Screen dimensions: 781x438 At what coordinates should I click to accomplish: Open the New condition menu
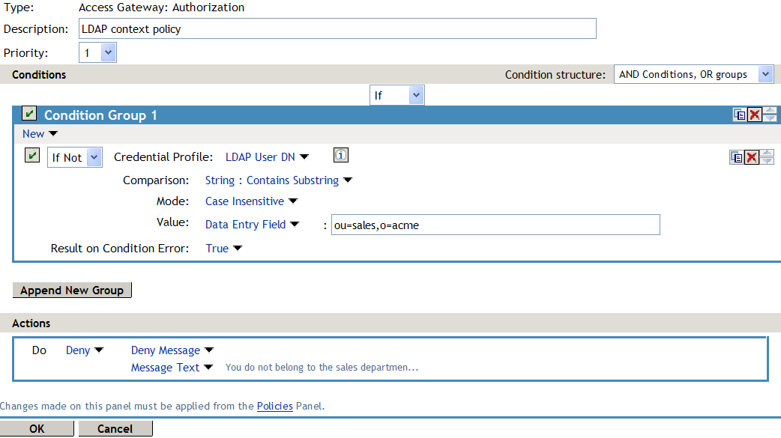[x=34, y=133]
